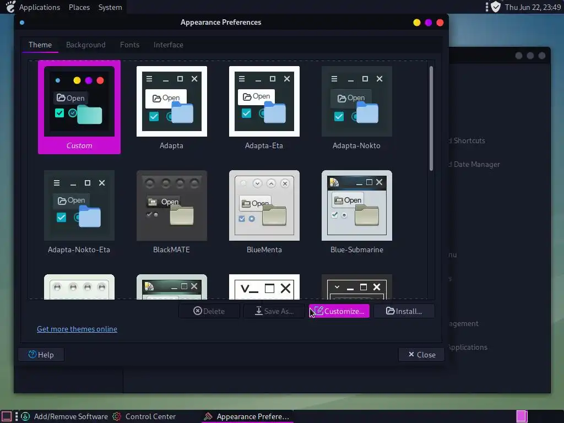Click Install to add a theme

click(404, 311)
